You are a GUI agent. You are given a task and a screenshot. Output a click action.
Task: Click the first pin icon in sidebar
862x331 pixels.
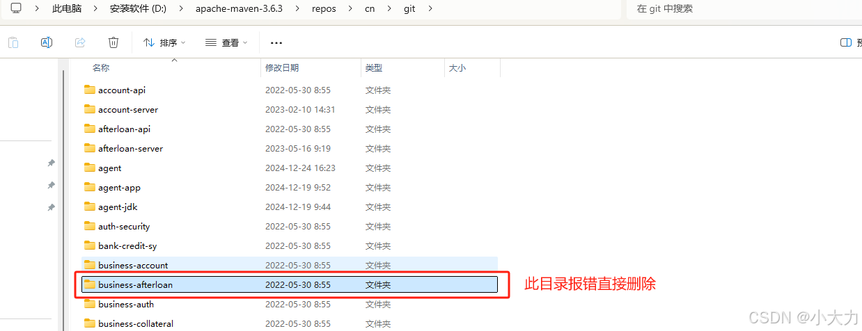click(51, 163)
